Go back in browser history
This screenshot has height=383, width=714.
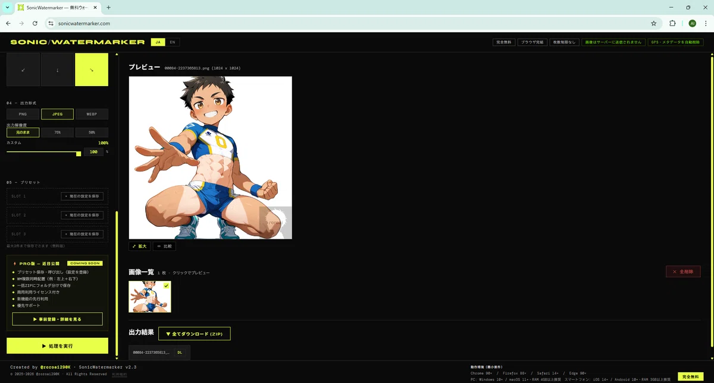point(8,23)
